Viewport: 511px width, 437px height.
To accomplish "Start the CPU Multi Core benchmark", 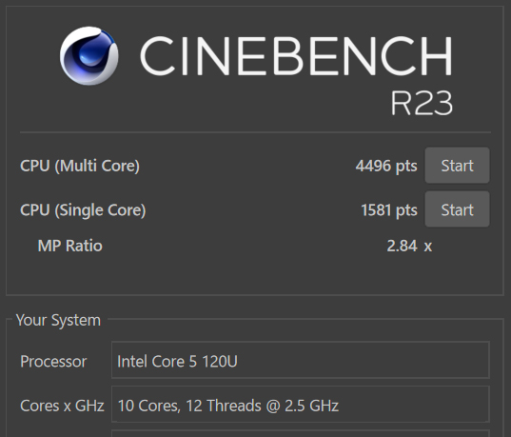I will 457,166.
